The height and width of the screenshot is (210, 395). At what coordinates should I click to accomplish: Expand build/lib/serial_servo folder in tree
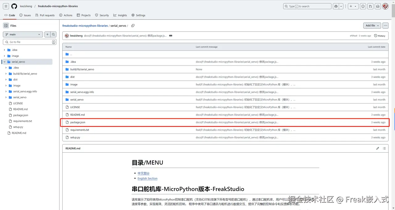[x=6, y=74]
